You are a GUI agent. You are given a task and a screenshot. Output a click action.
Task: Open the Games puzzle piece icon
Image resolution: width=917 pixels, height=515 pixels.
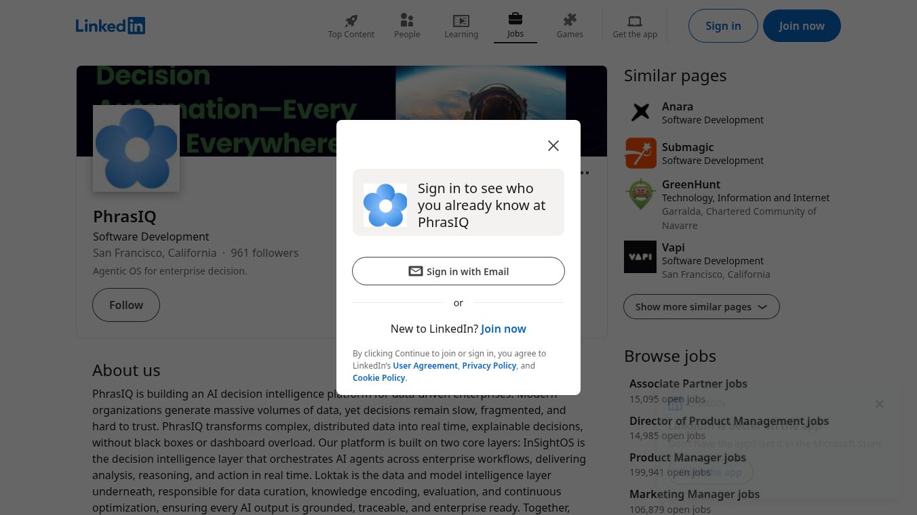[x=570, y=20]
